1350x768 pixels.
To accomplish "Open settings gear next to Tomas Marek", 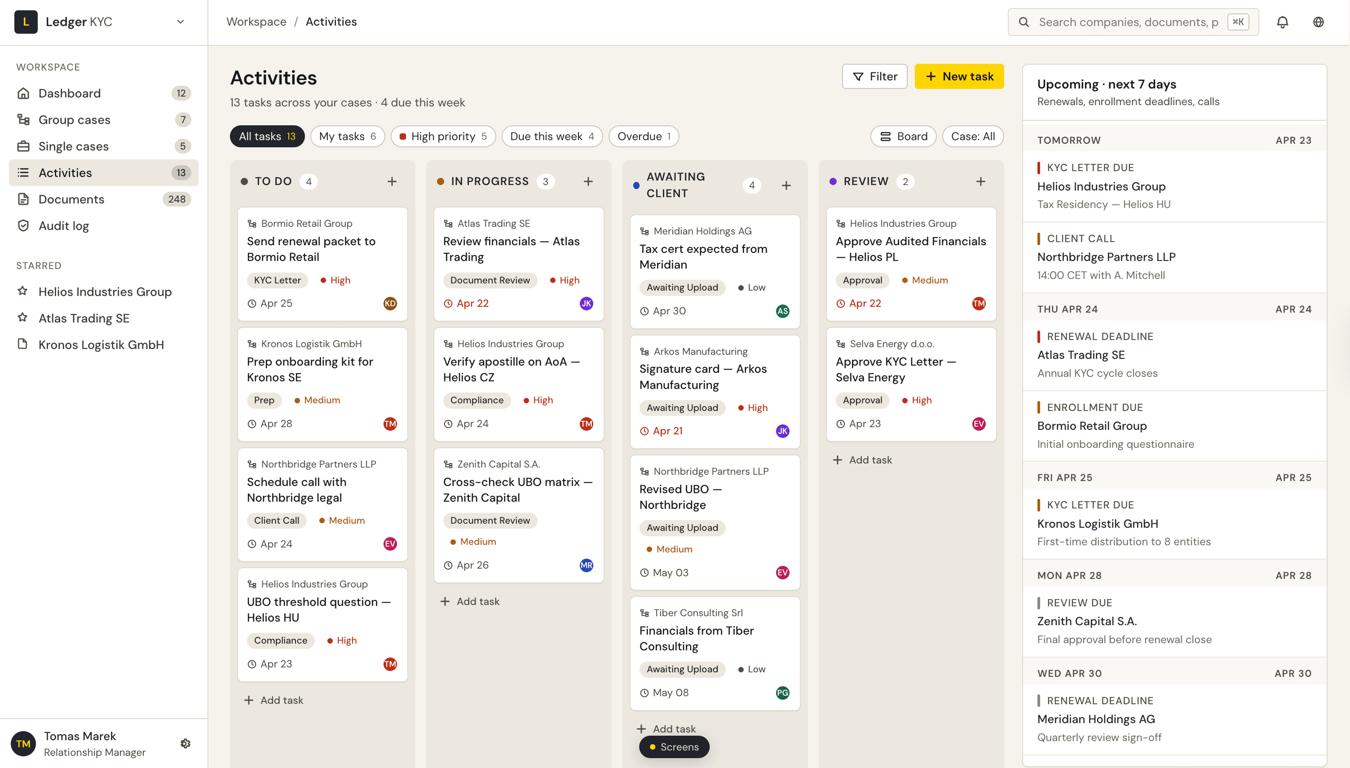I will 185,743.
